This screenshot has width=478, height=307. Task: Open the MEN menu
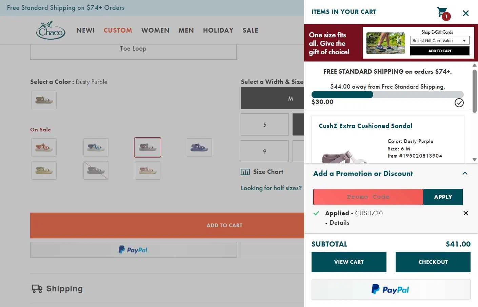coord(186,30)
